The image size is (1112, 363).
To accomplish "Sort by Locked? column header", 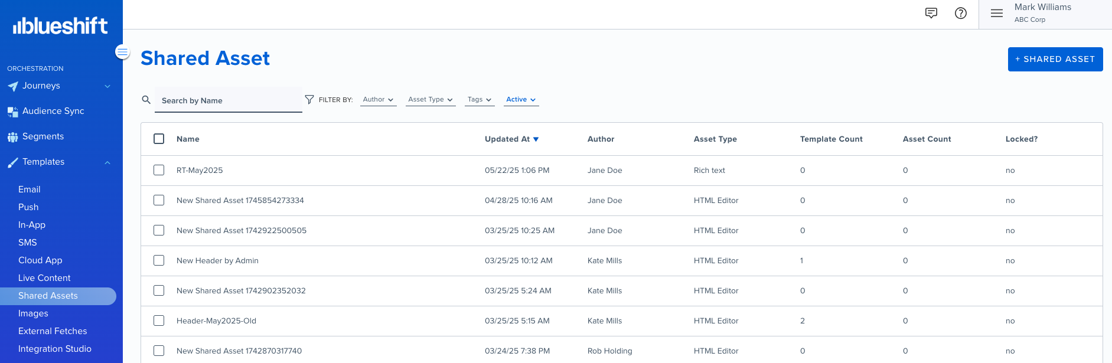I will (x=1022, y=139).
